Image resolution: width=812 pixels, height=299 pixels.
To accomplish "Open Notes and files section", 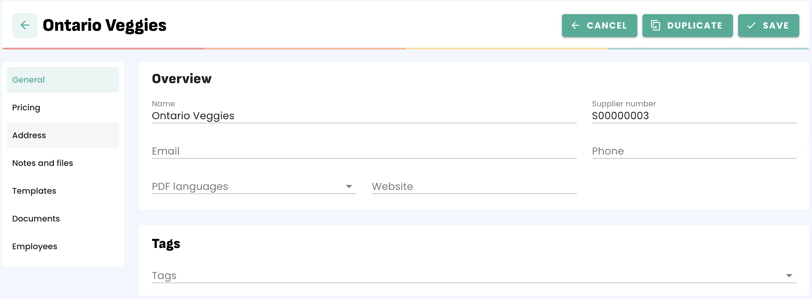I will (63, 163).
